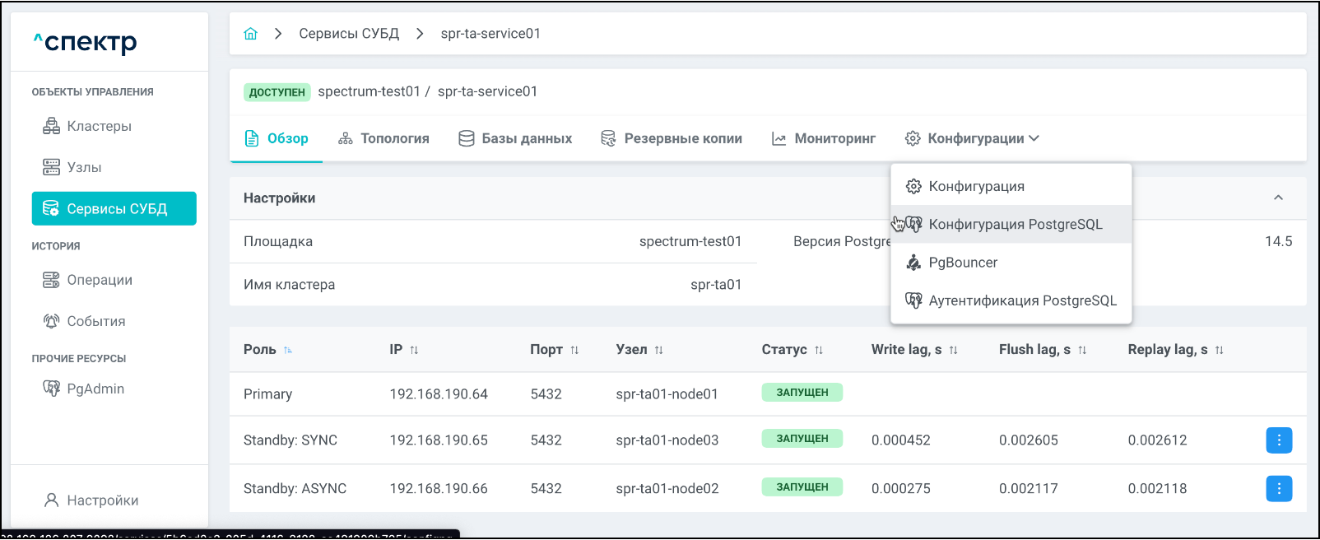
Task: Sort table by IP column
Action: pos(414,350)
